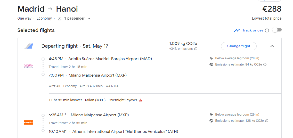The image size is (293, 138).
Task: Click the legroom seat icon for 29 in
Action: 211,115
